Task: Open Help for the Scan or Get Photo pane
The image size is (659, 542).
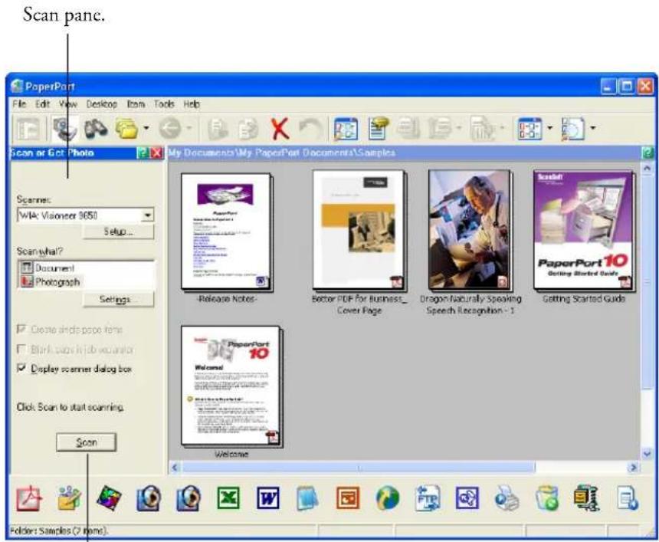Action: point(143,153)
